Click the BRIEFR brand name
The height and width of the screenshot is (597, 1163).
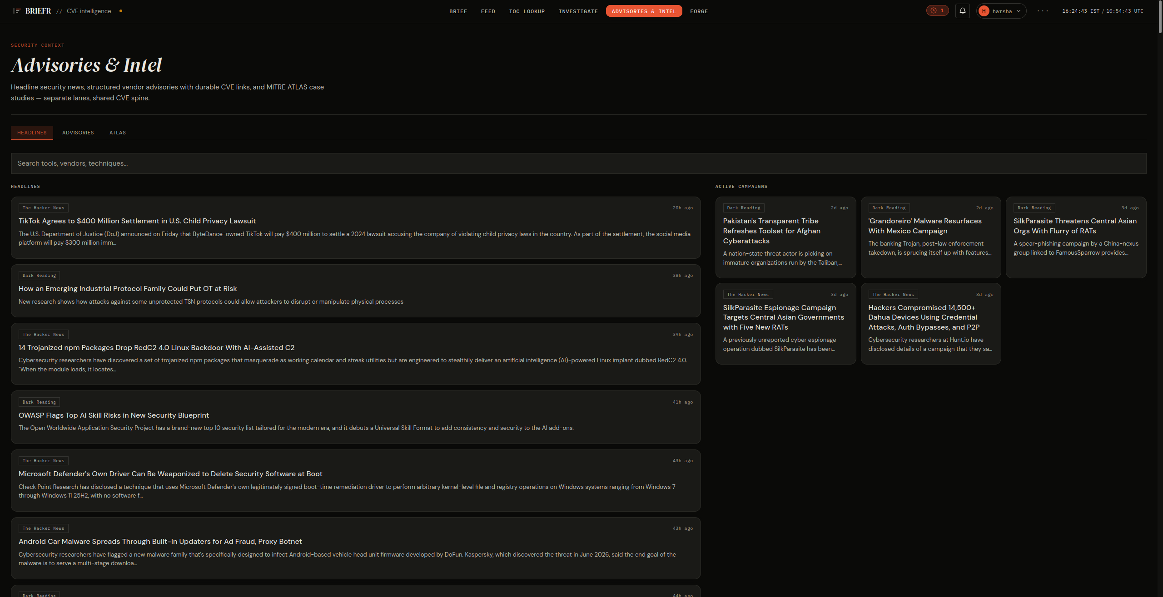pyautogui.click(x=38, y=11)
